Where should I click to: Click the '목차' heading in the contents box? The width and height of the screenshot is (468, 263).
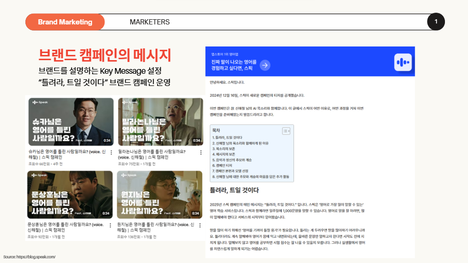coord(216,130)
